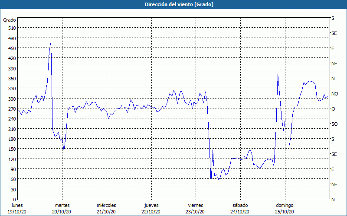Select the date 20/10/20

coord(62,212)
